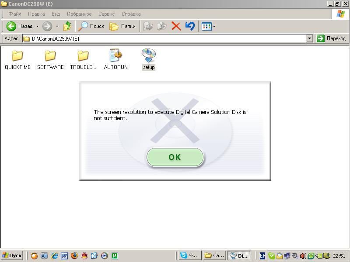Switch to Ca... folder taskbar button
The width and height of the screenshot is (350, 262).
[x=214, y=255]
